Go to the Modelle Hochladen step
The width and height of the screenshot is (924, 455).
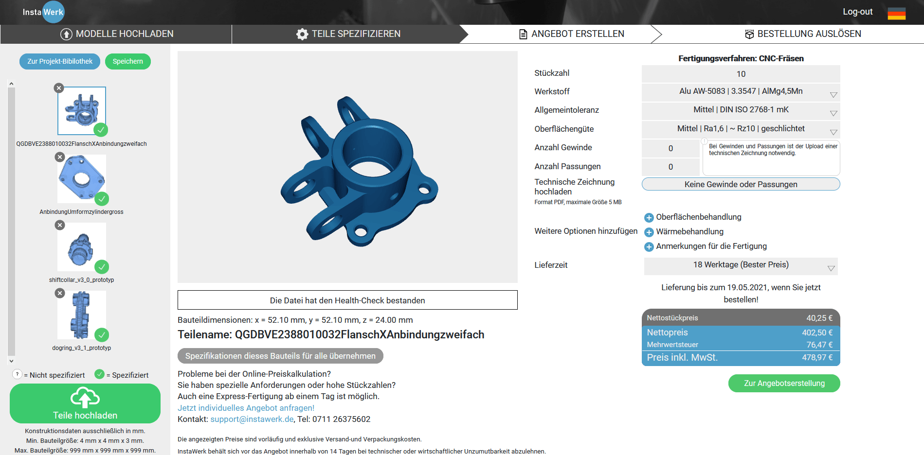tap(117, 34)
